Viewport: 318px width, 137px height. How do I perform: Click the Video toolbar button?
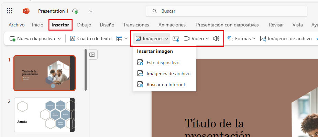pos(194,38)
